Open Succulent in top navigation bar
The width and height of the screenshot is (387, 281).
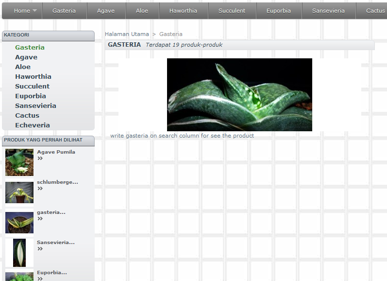pyautogui.click(x=232, y=11)
